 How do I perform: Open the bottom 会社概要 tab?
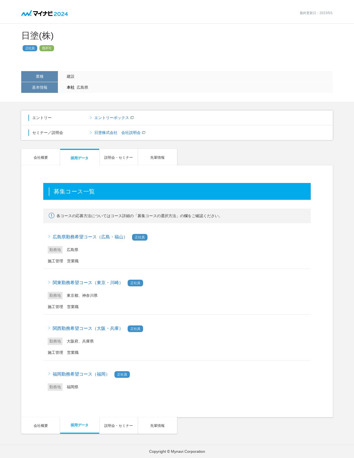(x=41, y=425)
